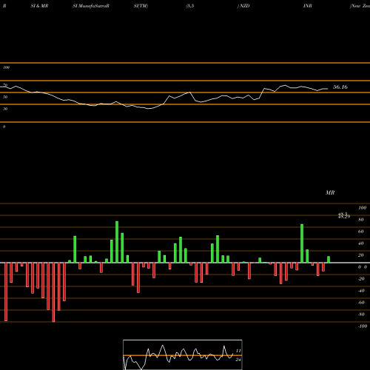Click the NZD text in header
The width and height of the screenshot is (370, 370).
tap(244, 6)
